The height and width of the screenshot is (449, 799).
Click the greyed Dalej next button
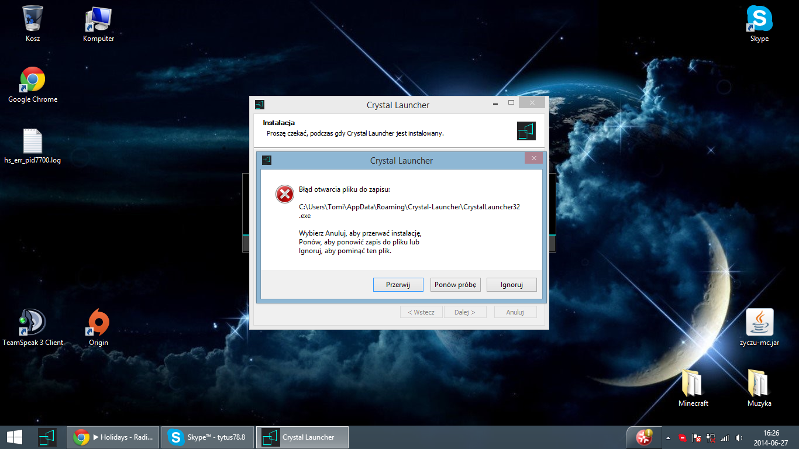tap(465, 312)
